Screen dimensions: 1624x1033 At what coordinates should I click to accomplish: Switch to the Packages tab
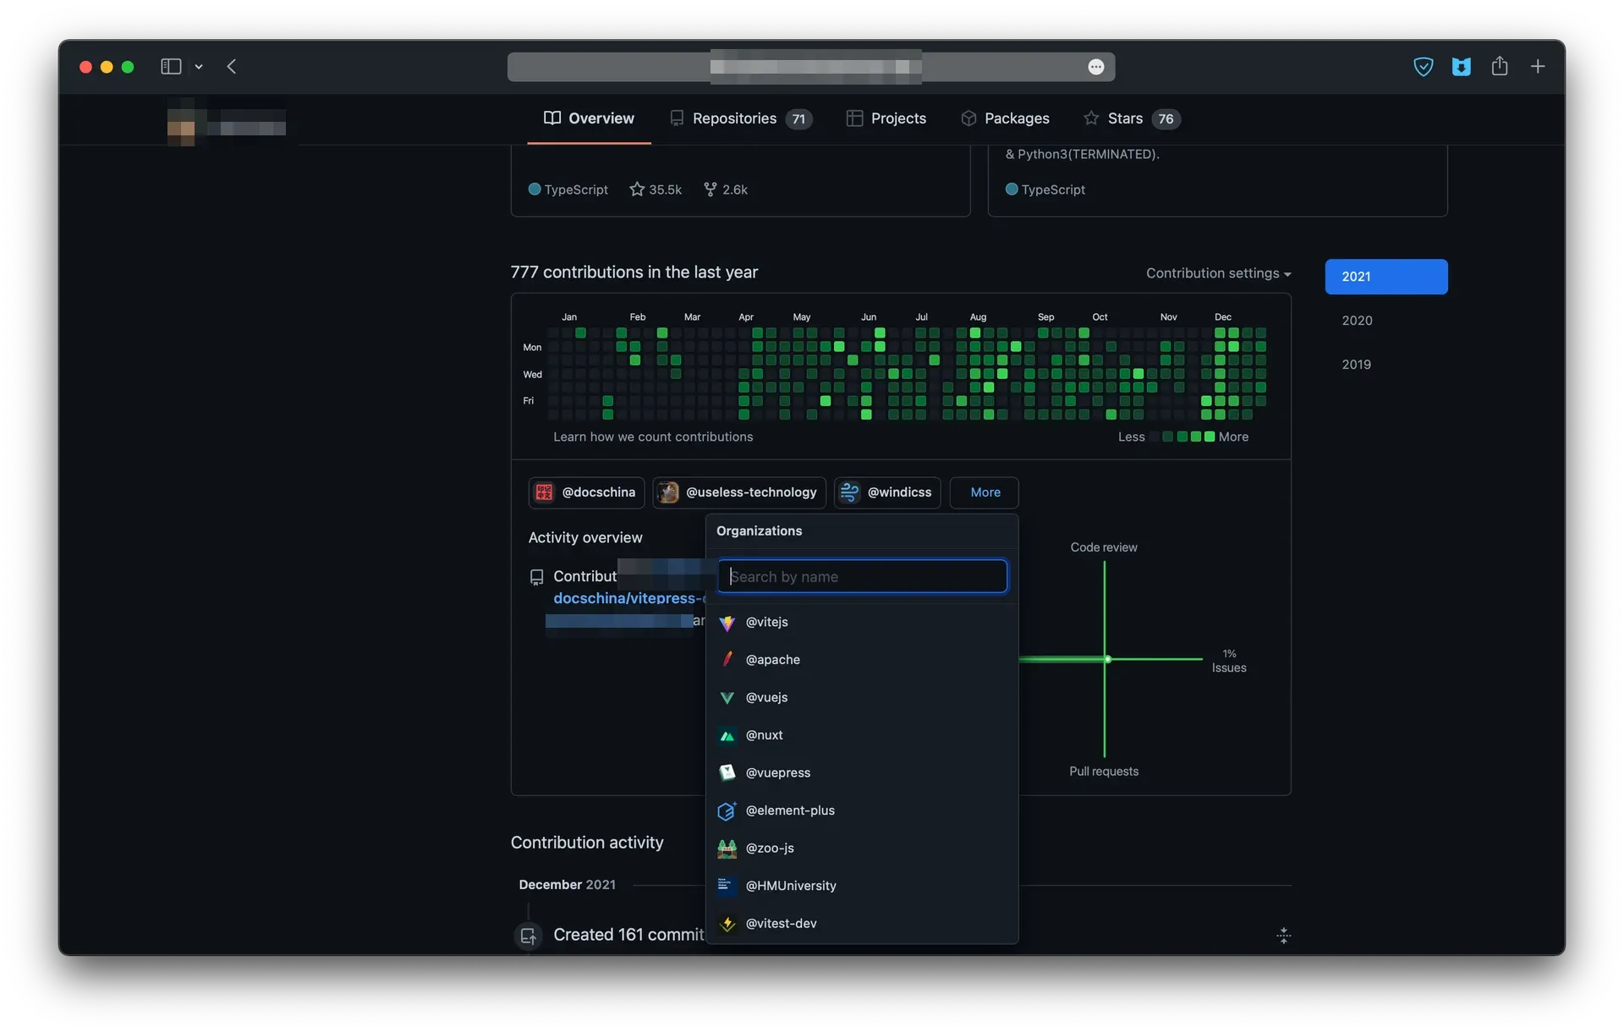point(1005,118)
